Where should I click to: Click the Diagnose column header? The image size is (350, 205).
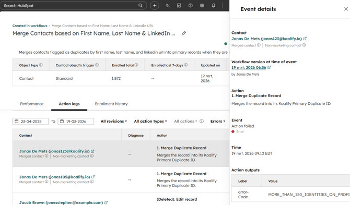[x=136, y=135]
